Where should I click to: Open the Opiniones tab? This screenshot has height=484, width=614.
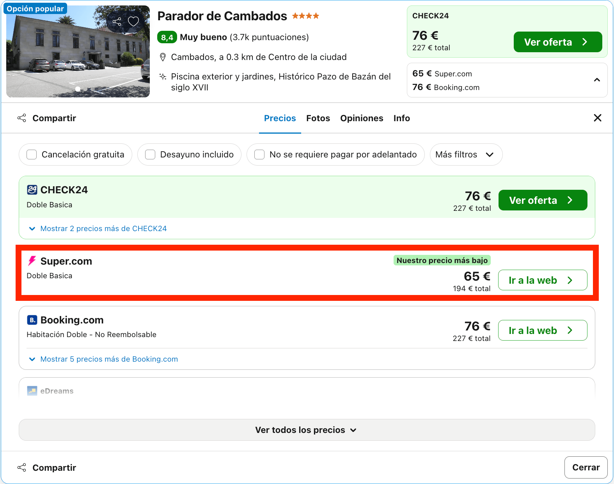[362, 118]
